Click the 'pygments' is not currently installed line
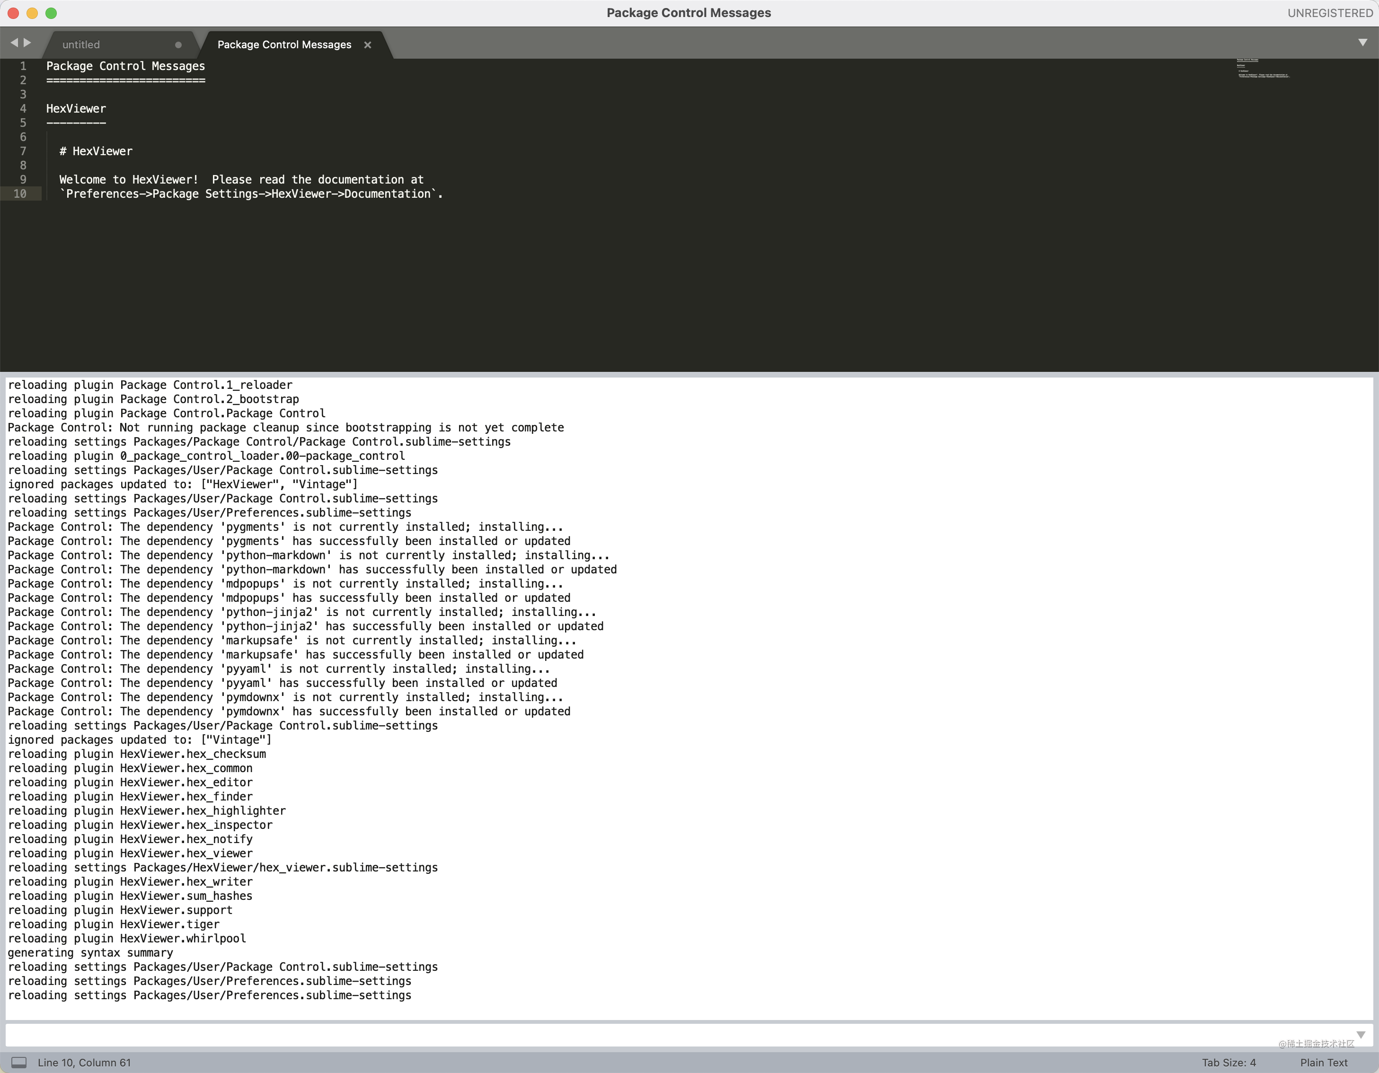 pos(285,527)
